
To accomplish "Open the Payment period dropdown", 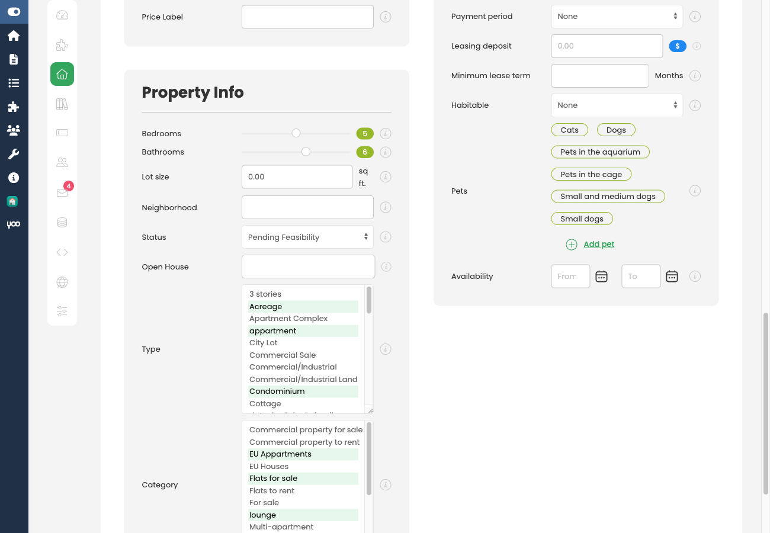I will (617, 16).
